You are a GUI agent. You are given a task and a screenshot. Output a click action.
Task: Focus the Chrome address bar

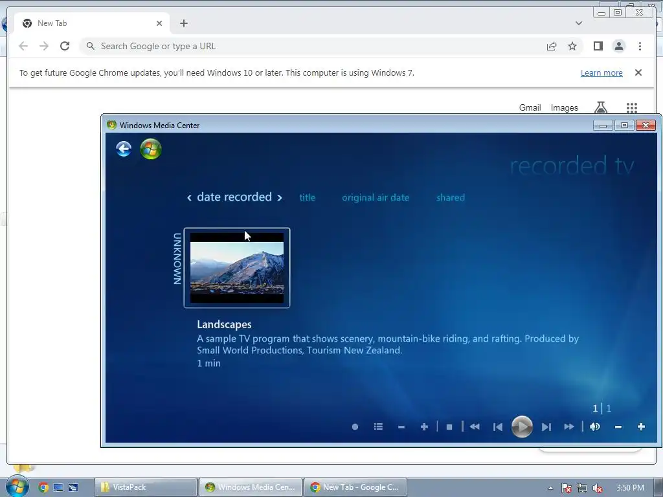(x=313, y=46)
